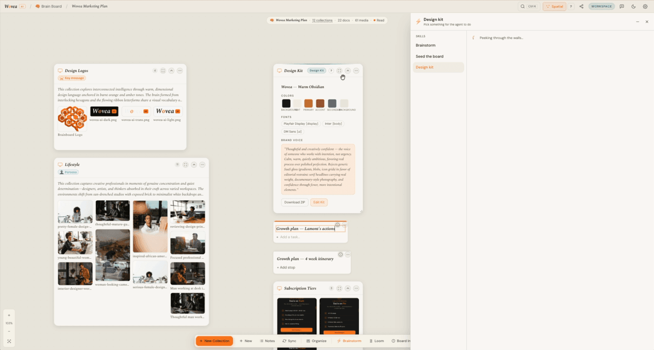Select the gray Secondary color swatch
The width and height of the screenshot is (654, 350).
click(x=332, y=103)
